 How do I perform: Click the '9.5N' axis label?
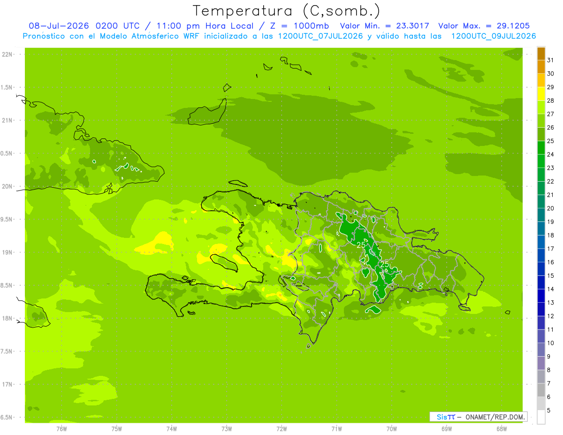(7, 220)
